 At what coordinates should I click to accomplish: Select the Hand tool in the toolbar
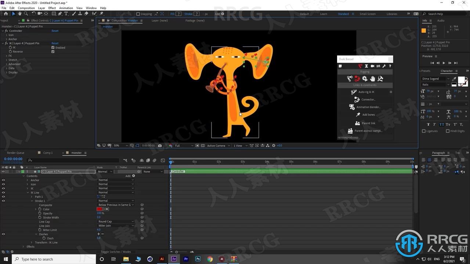pyautogui.click(x=20, y=14)
